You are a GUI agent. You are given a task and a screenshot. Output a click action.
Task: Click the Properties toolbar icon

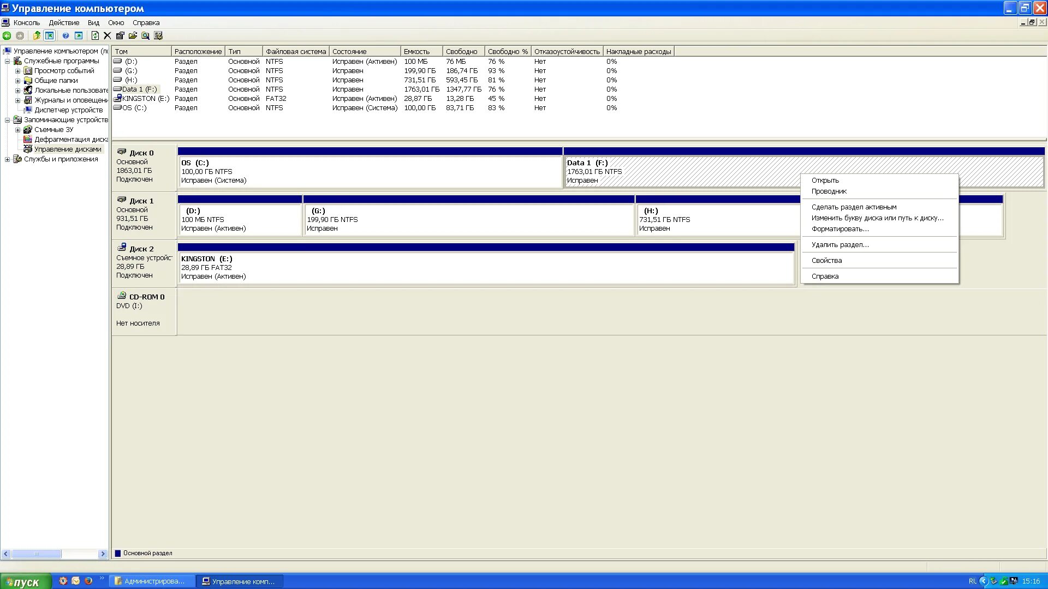pos(120,36)
